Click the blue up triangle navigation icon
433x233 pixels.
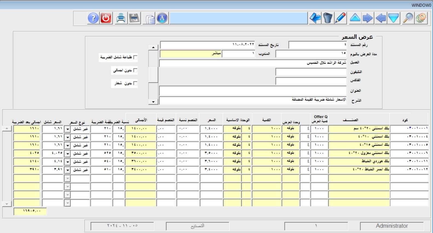pos(355,18)
